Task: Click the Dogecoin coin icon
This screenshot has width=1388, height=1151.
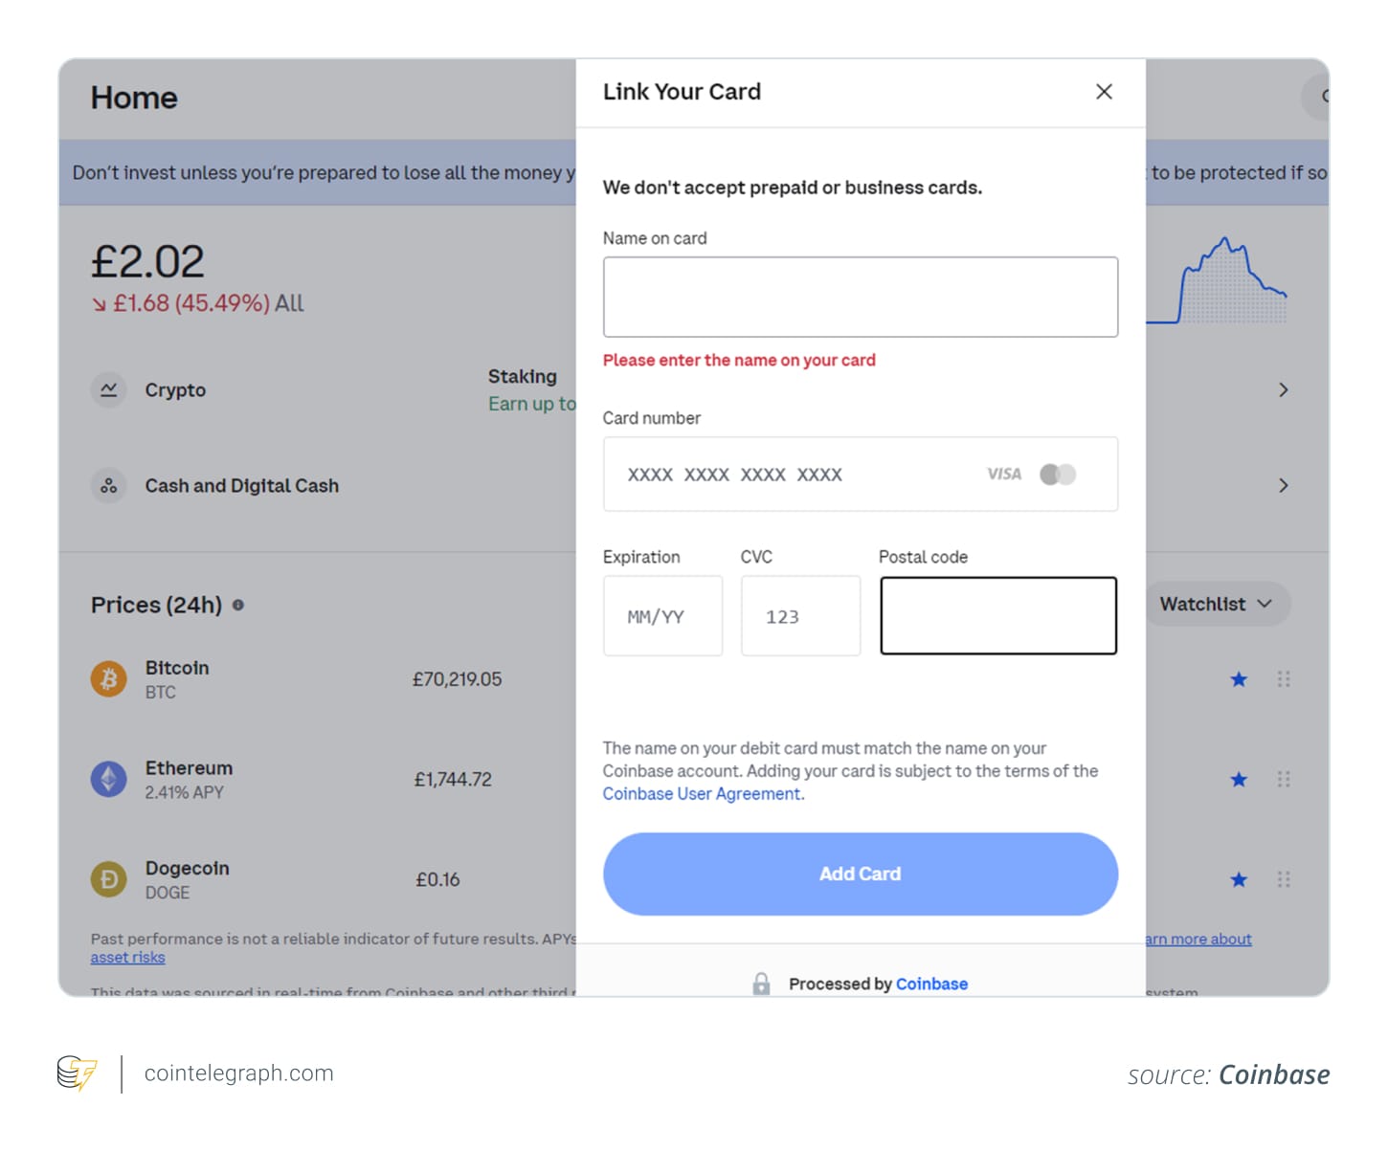Action: pyautogui.click(x=108, y=878)
